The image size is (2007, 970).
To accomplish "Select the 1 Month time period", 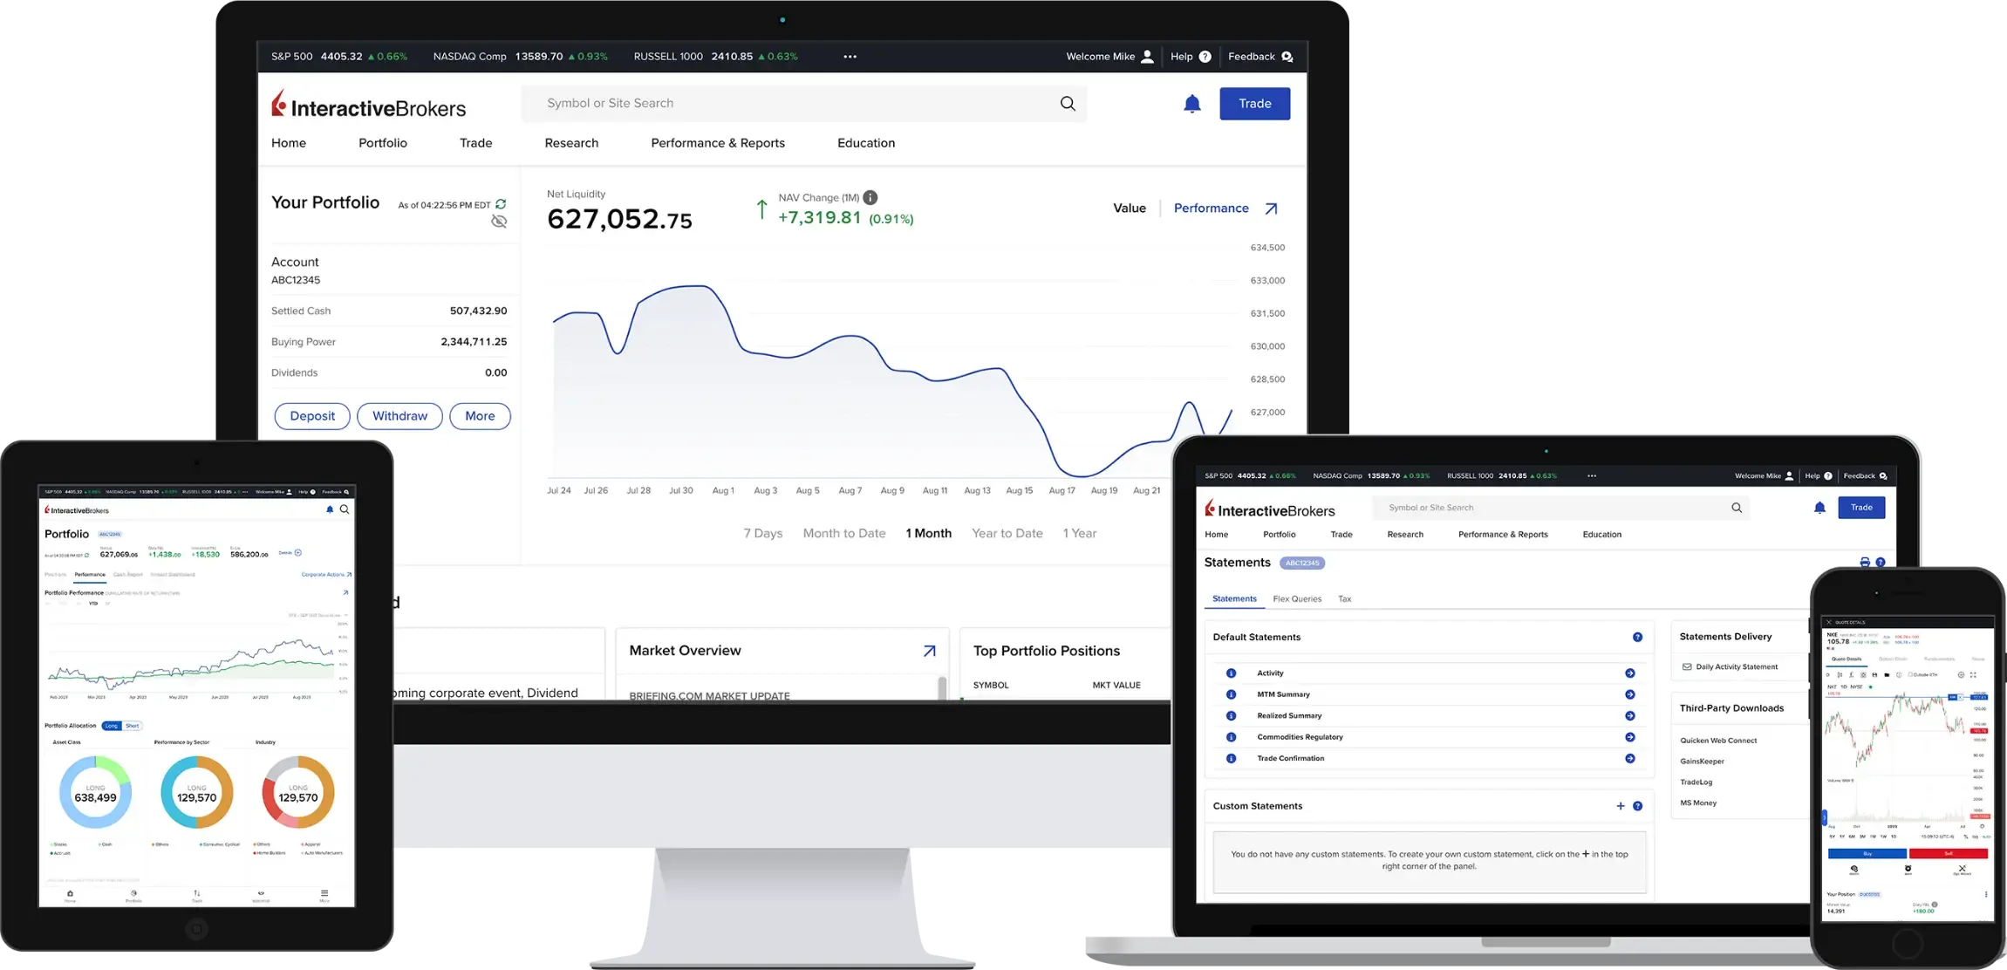I will [928, 532].
